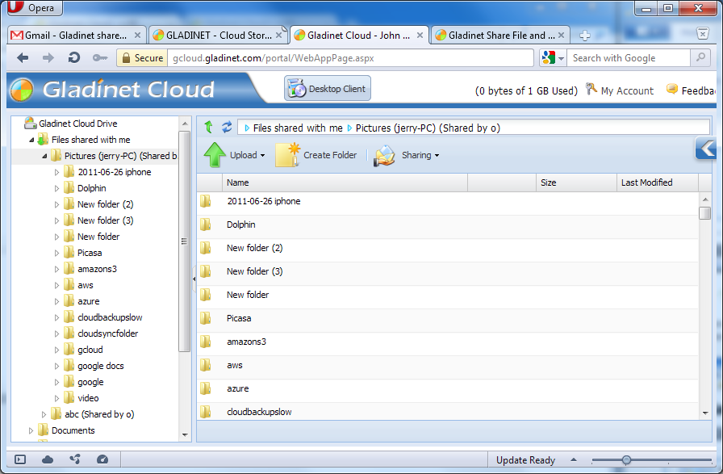
Task: Select amazons3 folder in file list
Action: click(246, 342)
